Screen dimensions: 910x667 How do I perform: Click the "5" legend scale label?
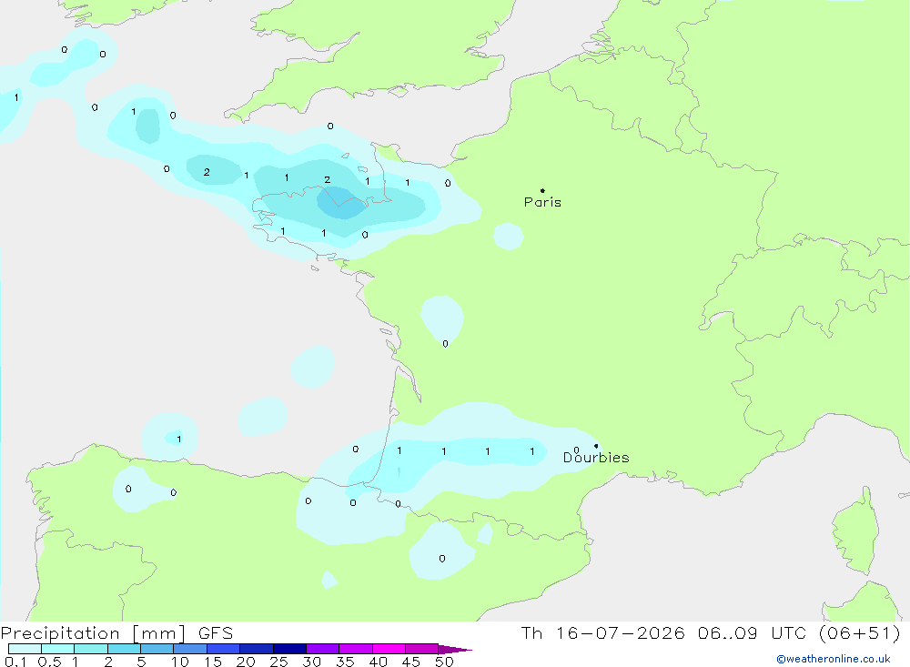pyautogui.click(x=141, y=662)
